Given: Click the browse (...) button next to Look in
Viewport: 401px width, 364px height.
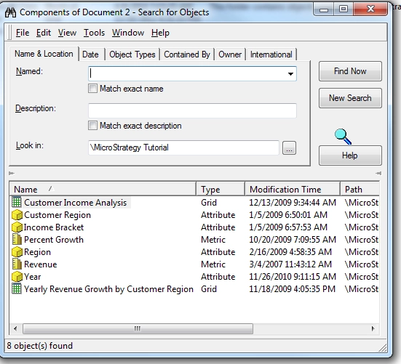Looking at the screenshot, I should 289,148.
